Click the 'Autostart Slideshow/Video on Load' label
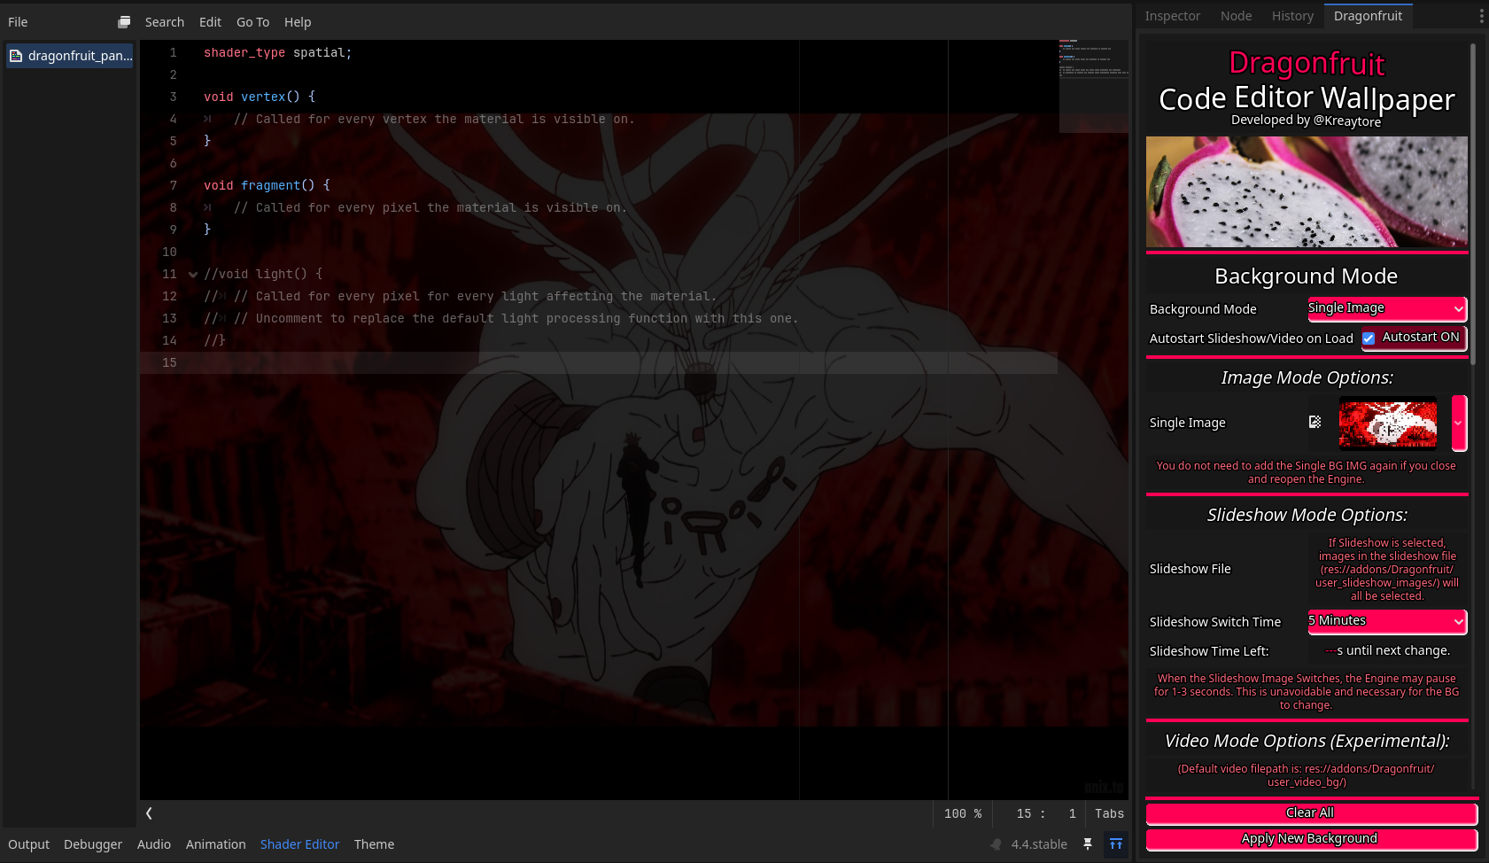This screenshot has width=1489, height=863. 1251,338
